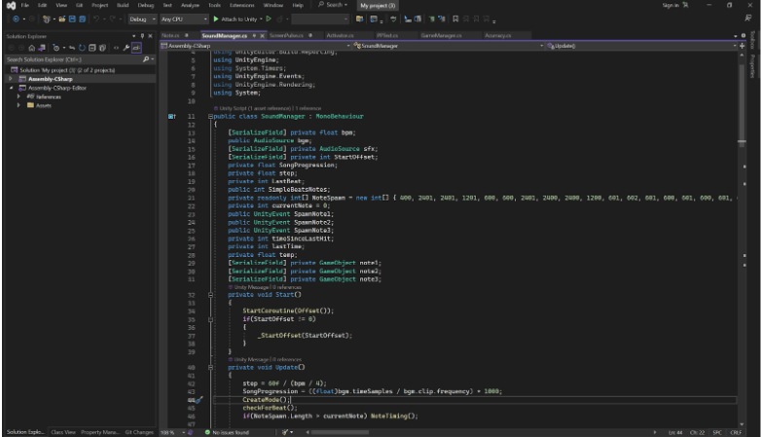This screenshot has width=761, height=437.
Task: Click the horizontal scrollbar under the editor
Action: pos(481,432)
